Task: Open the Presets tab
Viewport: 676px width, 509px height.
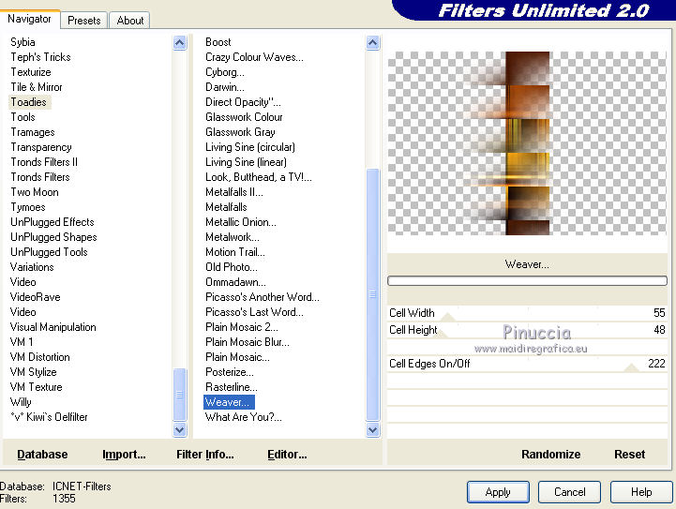Action: [x=83, y=21]
